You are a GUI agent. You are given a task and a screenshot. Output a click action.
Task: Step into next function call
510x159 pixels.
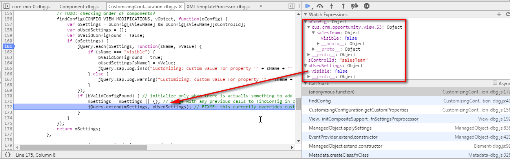[332, 6]
